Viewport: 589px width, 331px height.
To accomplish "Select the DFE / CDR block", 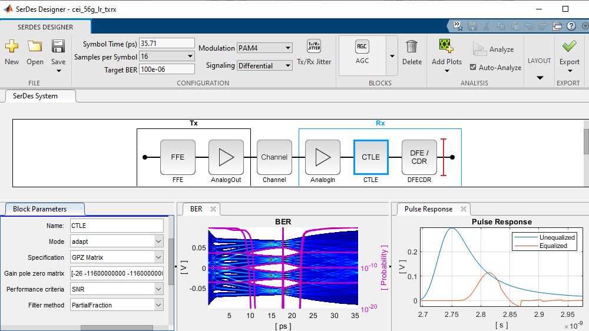I will (419, 157).
